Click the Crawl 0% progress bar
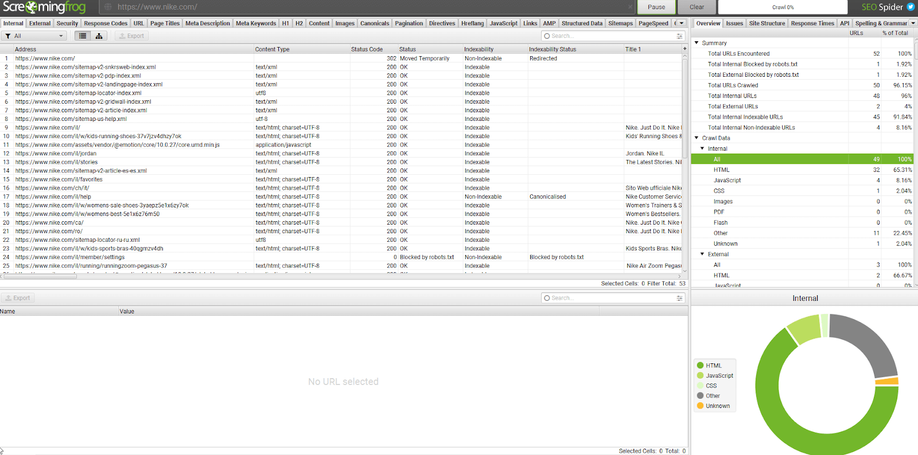 click(x=783, y=7)
